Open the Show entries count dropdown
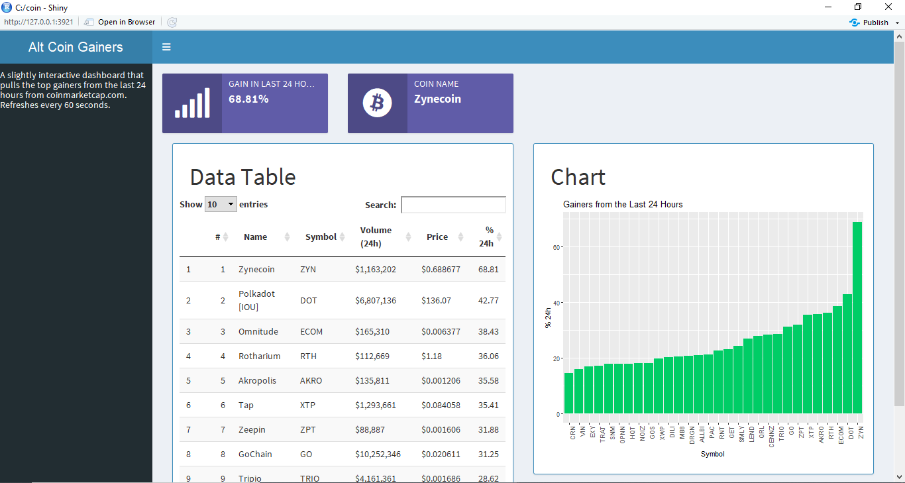The image size is (905, 483). [x=221, y=204]
